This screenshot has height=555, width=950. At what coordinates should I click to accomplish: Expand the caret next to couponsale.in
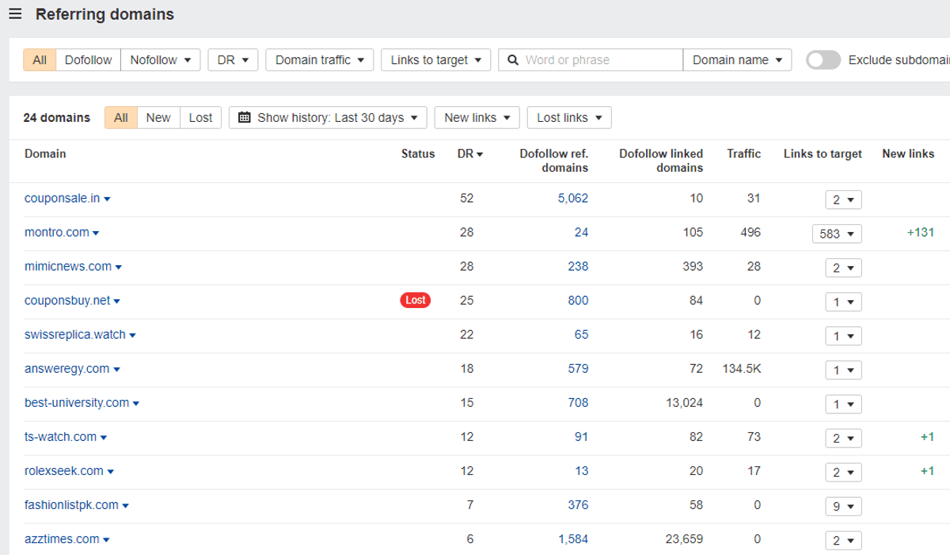pyautogui.click(x=107, y=200)
